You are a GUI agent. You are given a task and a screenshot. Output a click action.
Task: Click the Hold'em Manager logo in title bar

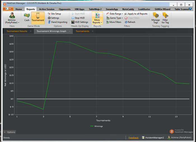coord(4,4)
